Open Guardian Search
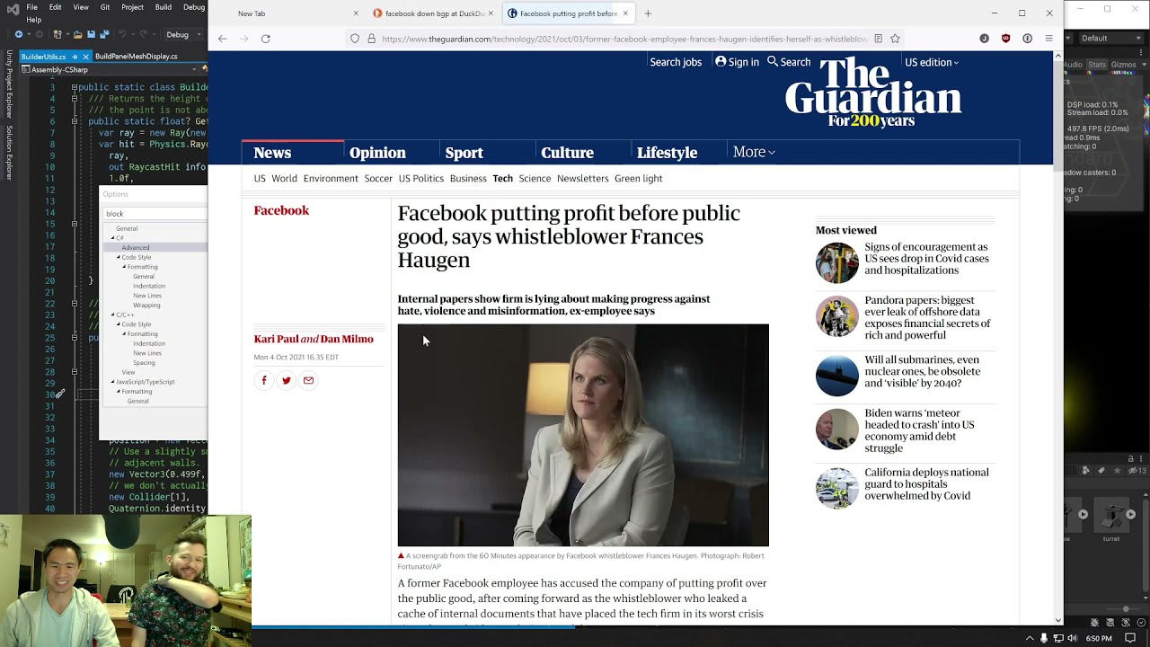1150x647 pixels. (789, 62)
